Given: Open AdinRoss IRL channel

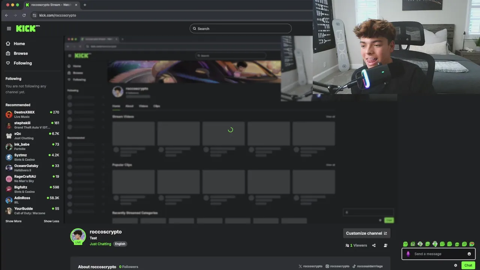Looking at the screenshot, I should [32, 200].
